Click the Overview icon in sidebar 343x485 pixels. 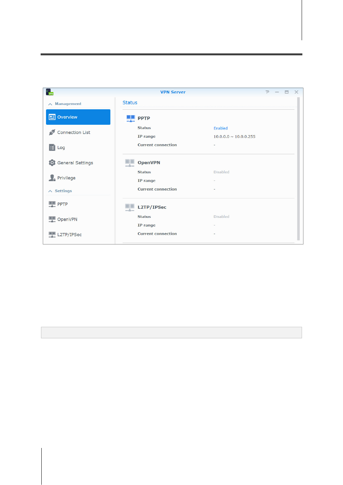[52, 117]
